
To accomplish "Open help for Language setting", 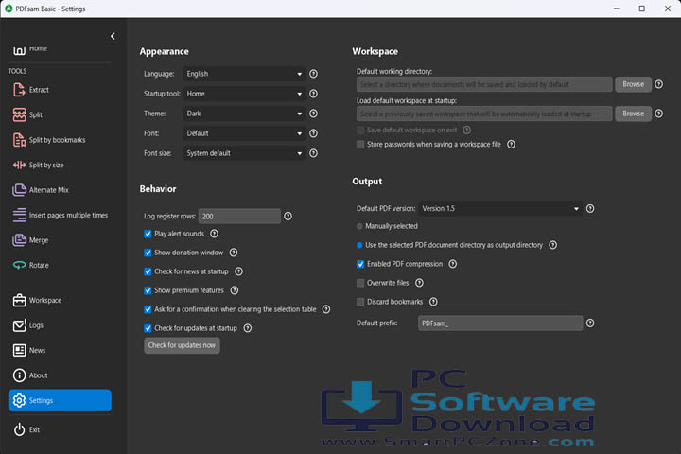I will (313, 74).
